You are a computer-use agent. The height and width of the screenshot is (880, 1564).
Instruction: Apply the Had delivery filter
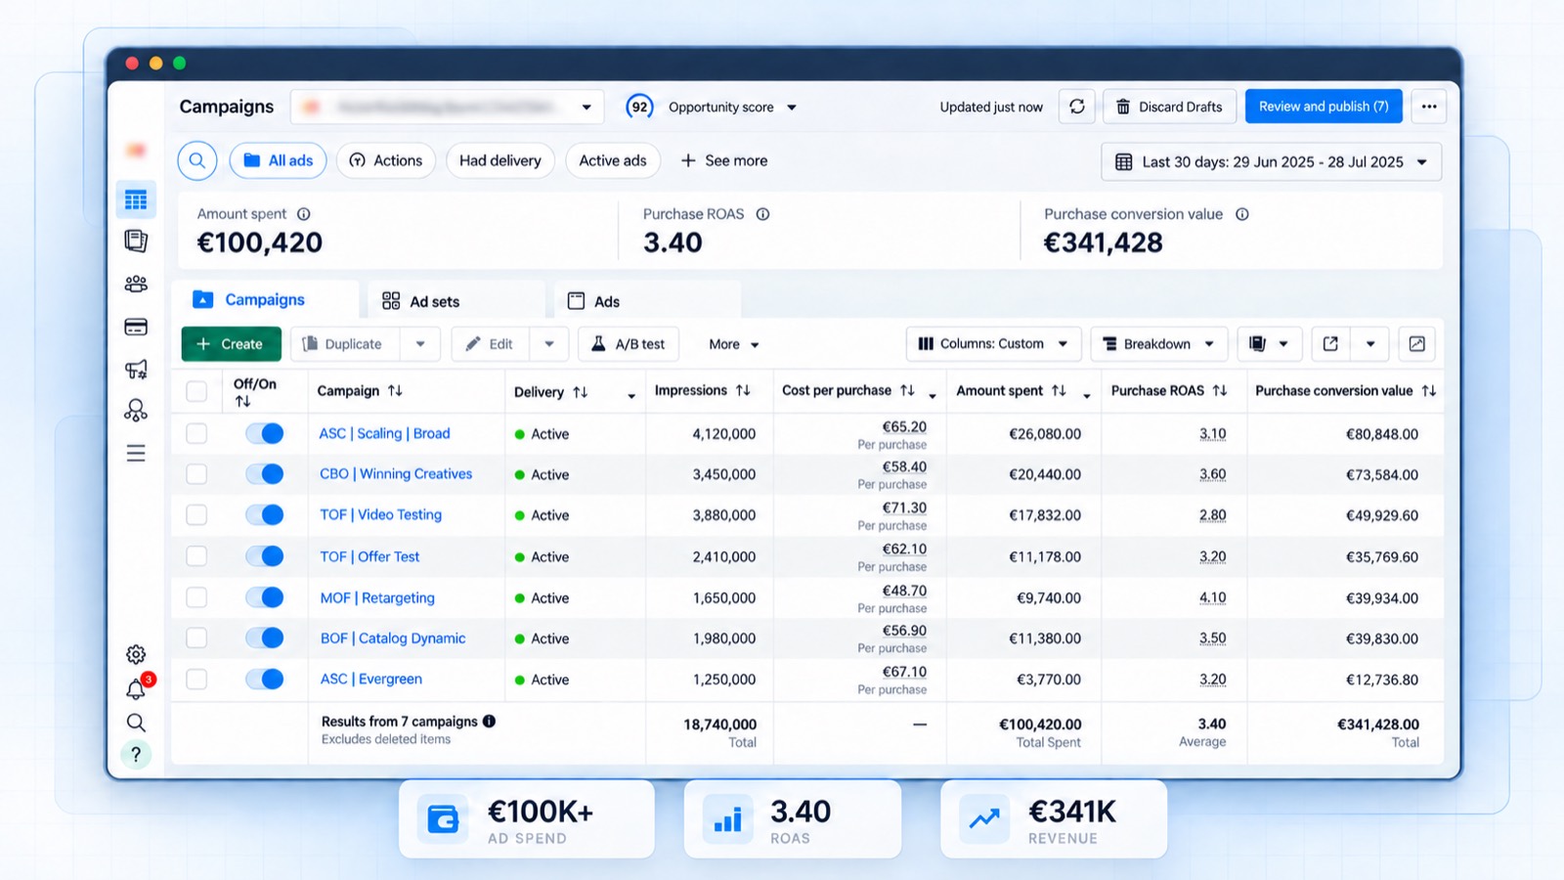click(500, 160)
